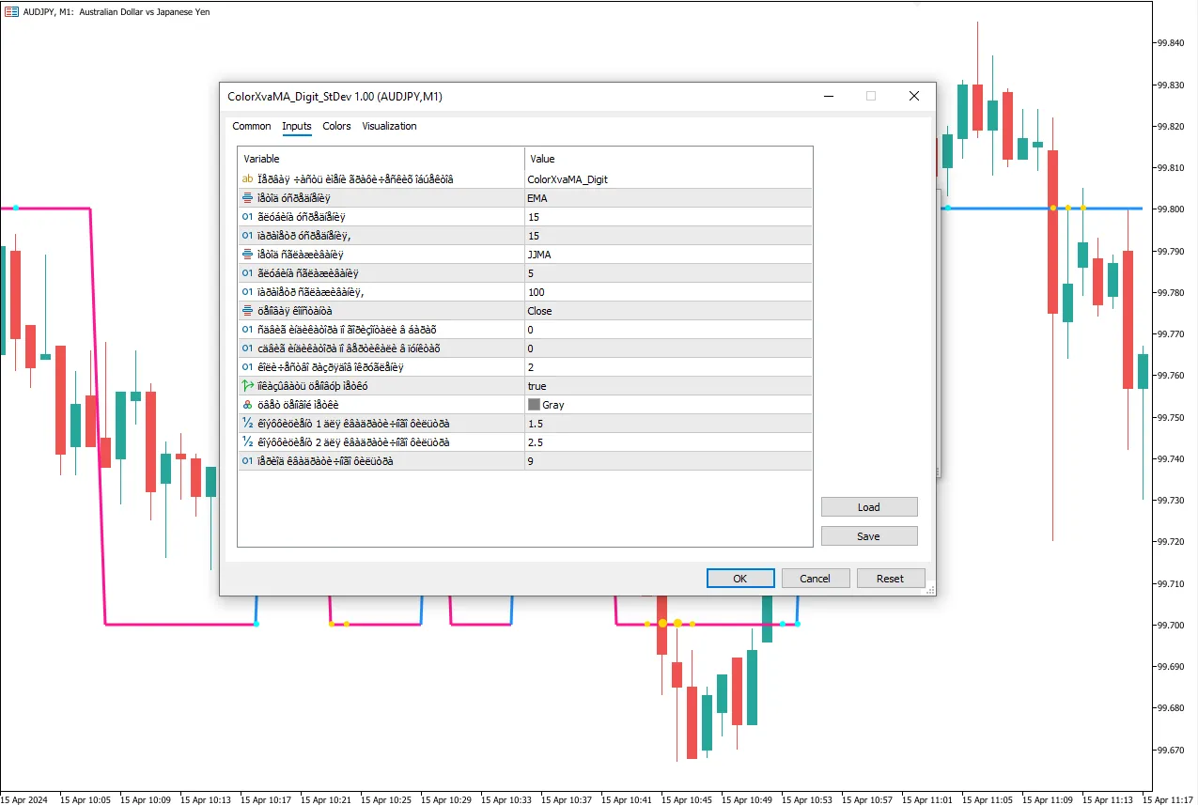Click the value field showing 2.5
Viewport: 1198px width, 805px height.
tap(667, 442)
